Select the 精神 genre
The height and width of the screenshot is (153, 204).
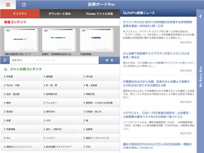coord(20,103)
